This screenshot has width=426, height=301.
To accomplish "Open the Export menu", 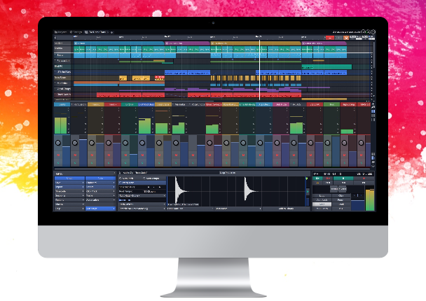I will [100, 187].
